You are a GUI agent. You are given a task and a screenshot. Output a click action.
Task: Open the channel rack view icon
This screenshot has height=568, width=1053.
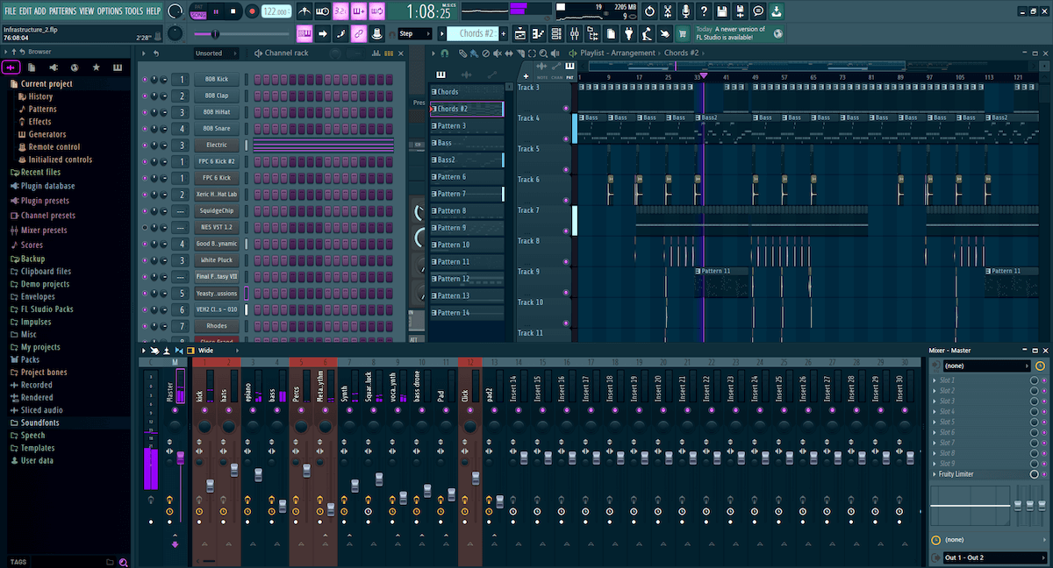point(556,34)
